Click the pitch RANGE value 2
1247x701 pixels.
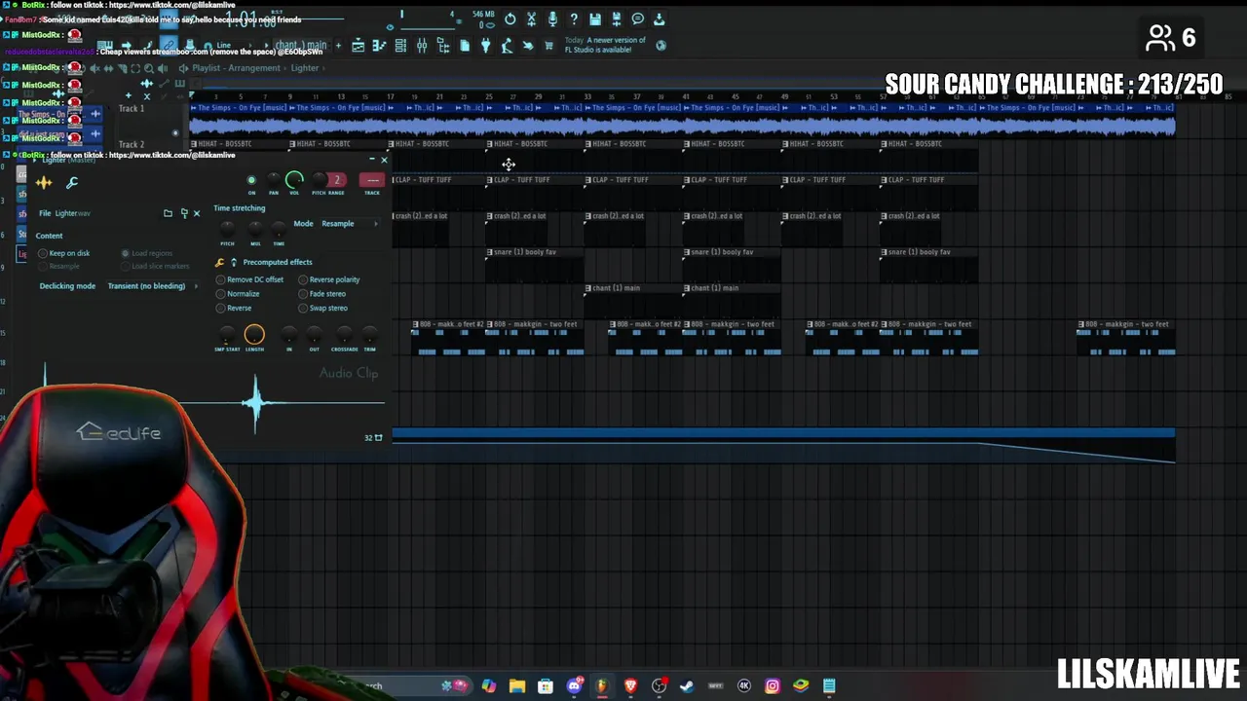(x=337, y=180)
